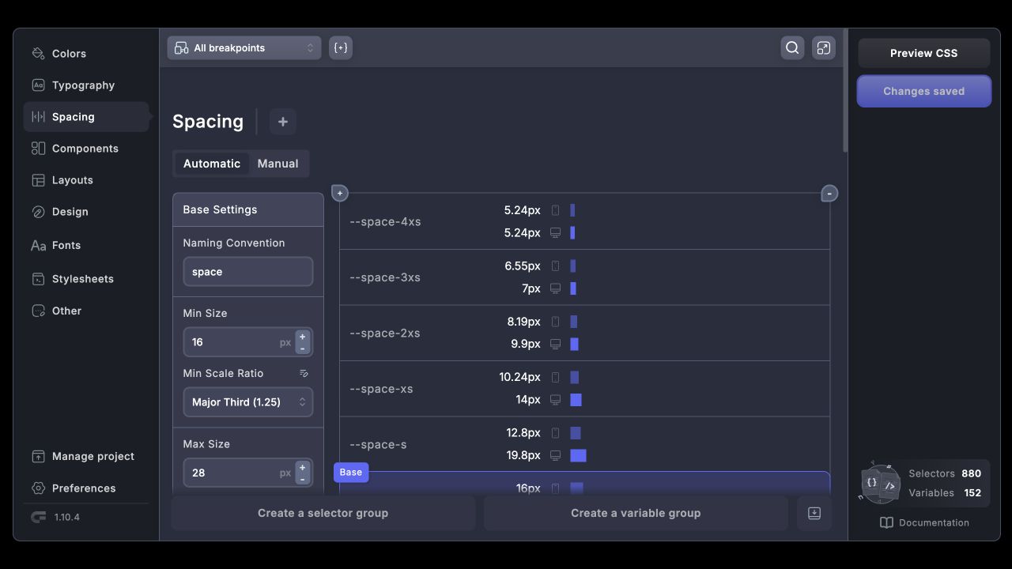1012x569 pixels.
Task: Select the --space-4xs variable row
Action: 585,222
